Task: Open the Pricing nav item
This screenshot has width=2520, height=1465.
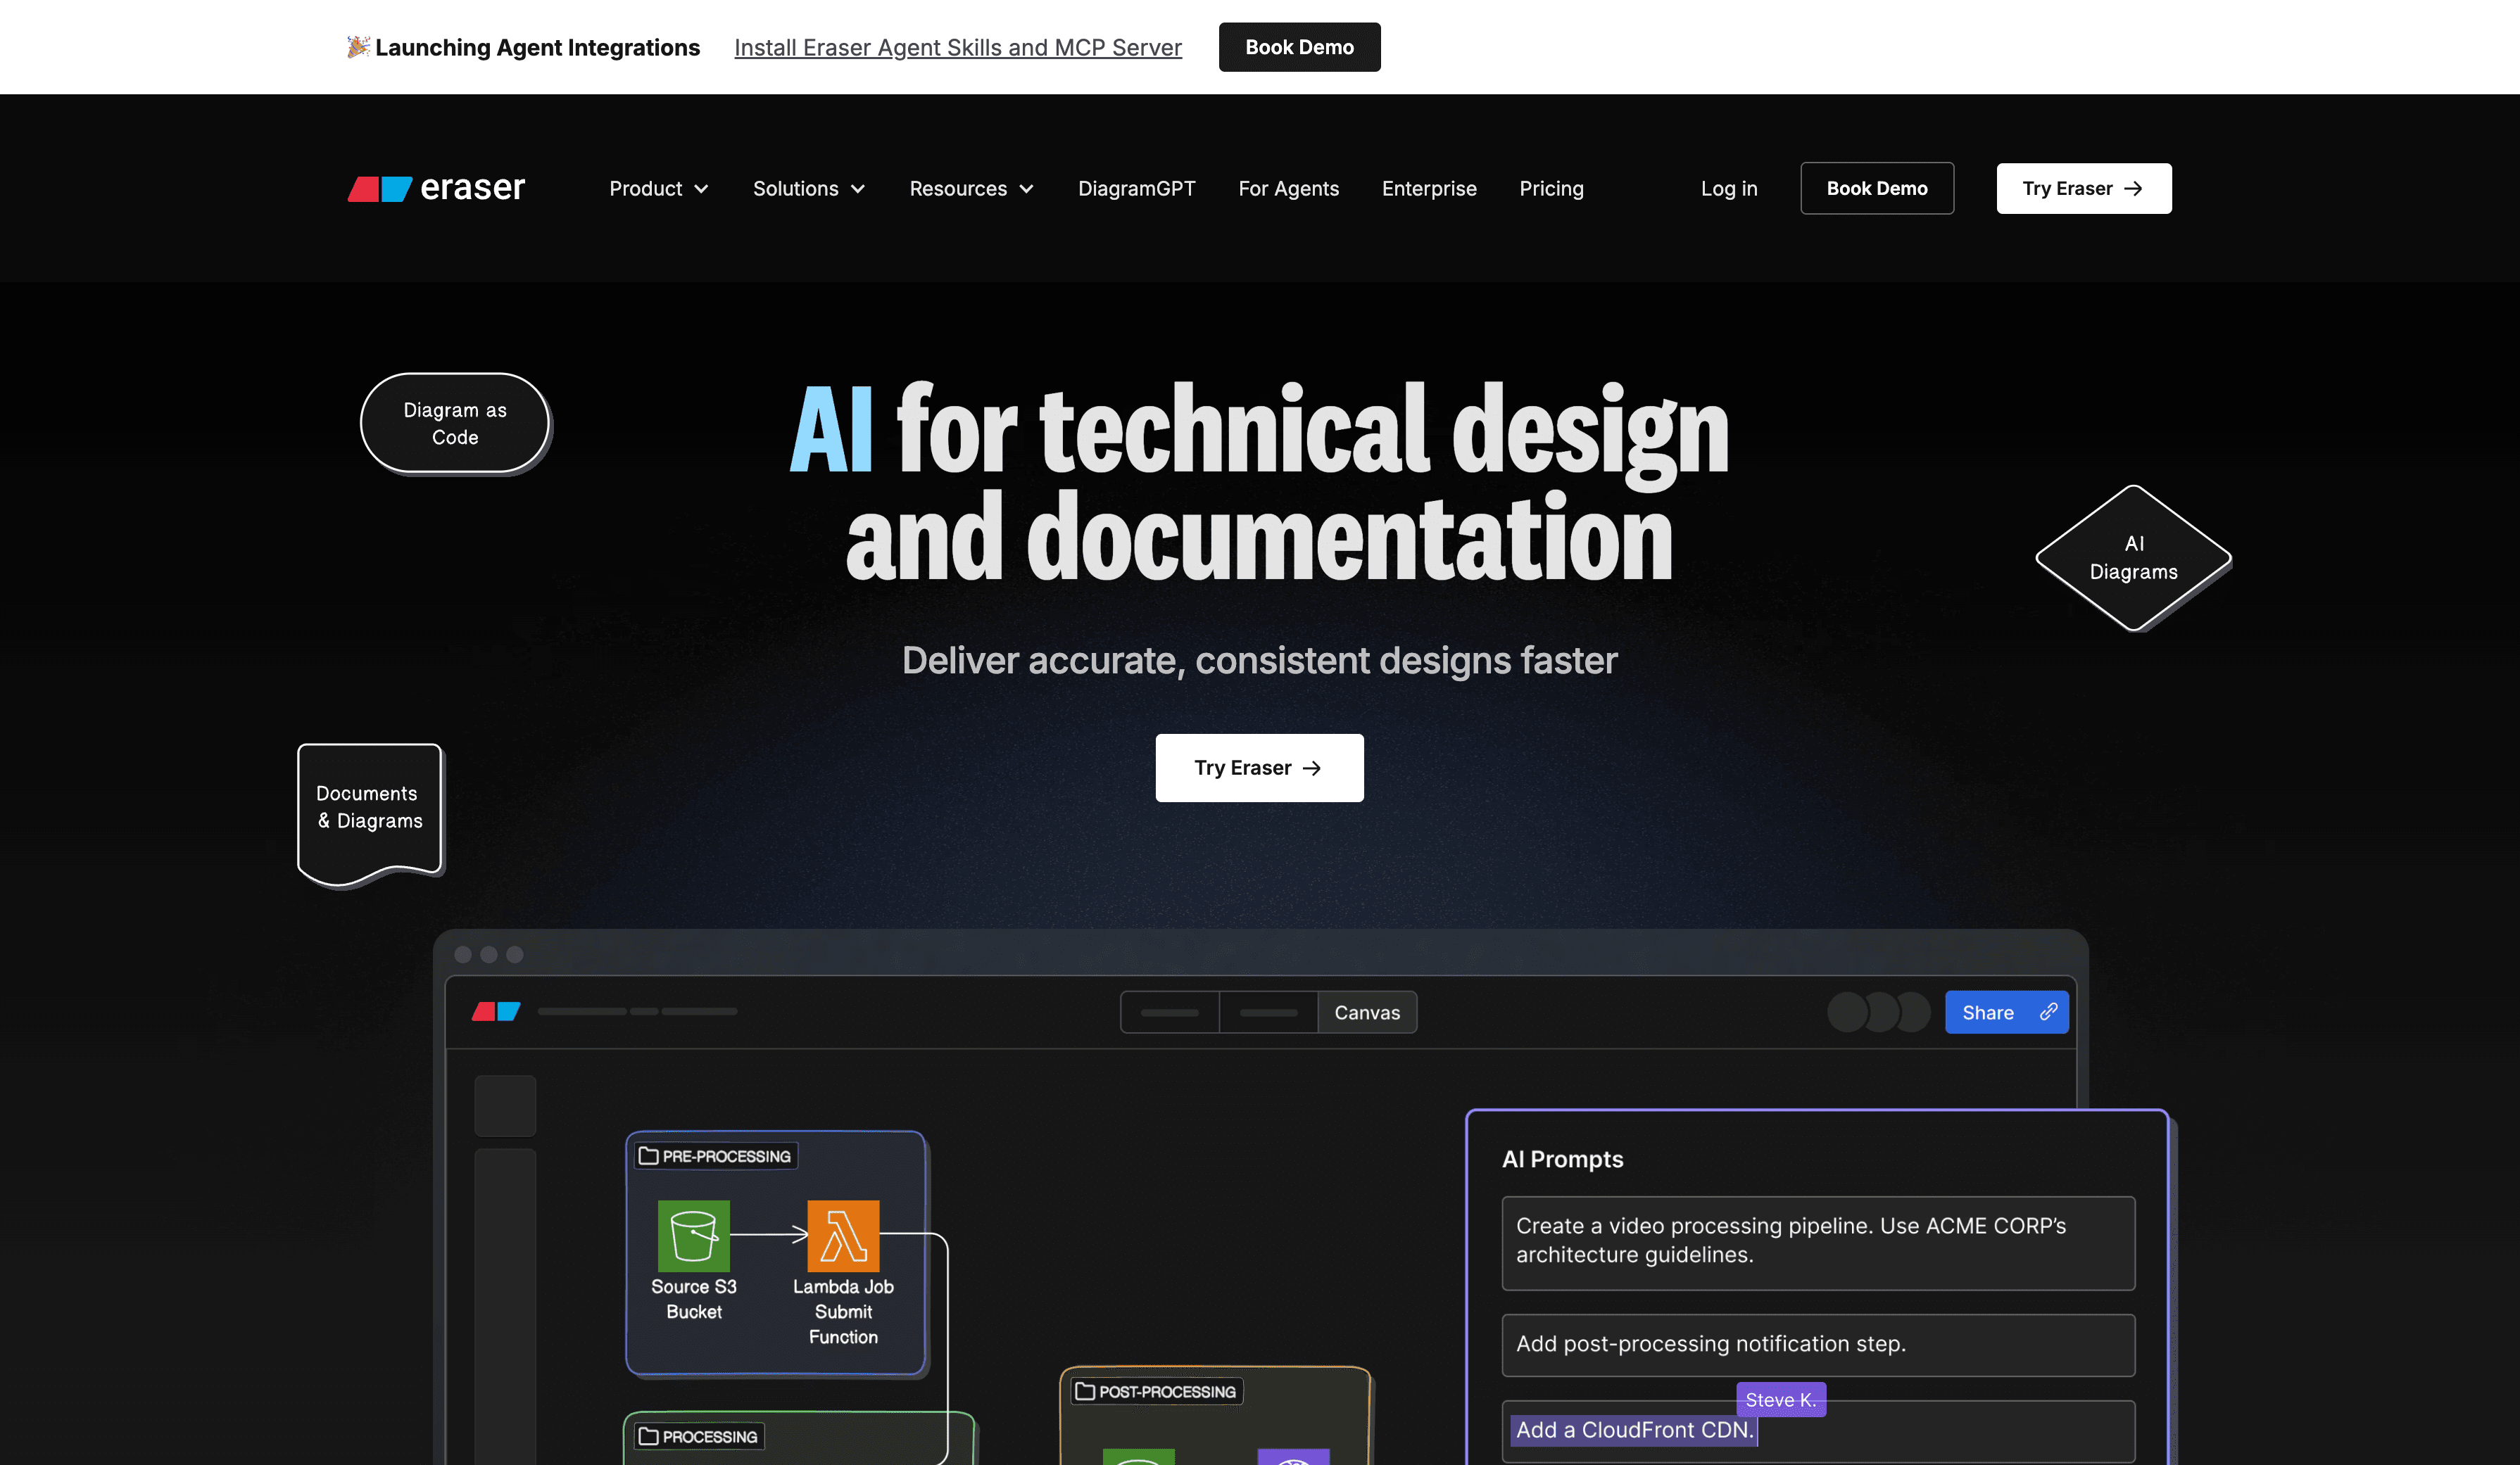Action: [1551, 189]
